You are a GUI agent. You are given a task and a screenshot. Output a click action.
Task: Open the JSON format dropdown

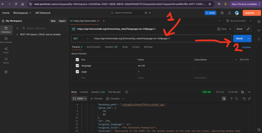click(79, 99)
